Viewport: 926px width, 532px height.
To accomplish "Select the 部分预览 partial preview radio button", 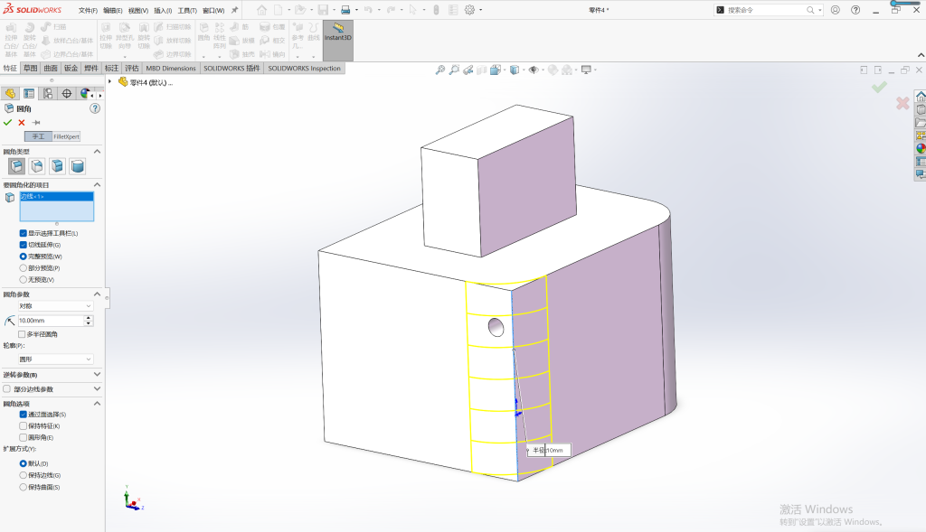I will pos(23,268).
